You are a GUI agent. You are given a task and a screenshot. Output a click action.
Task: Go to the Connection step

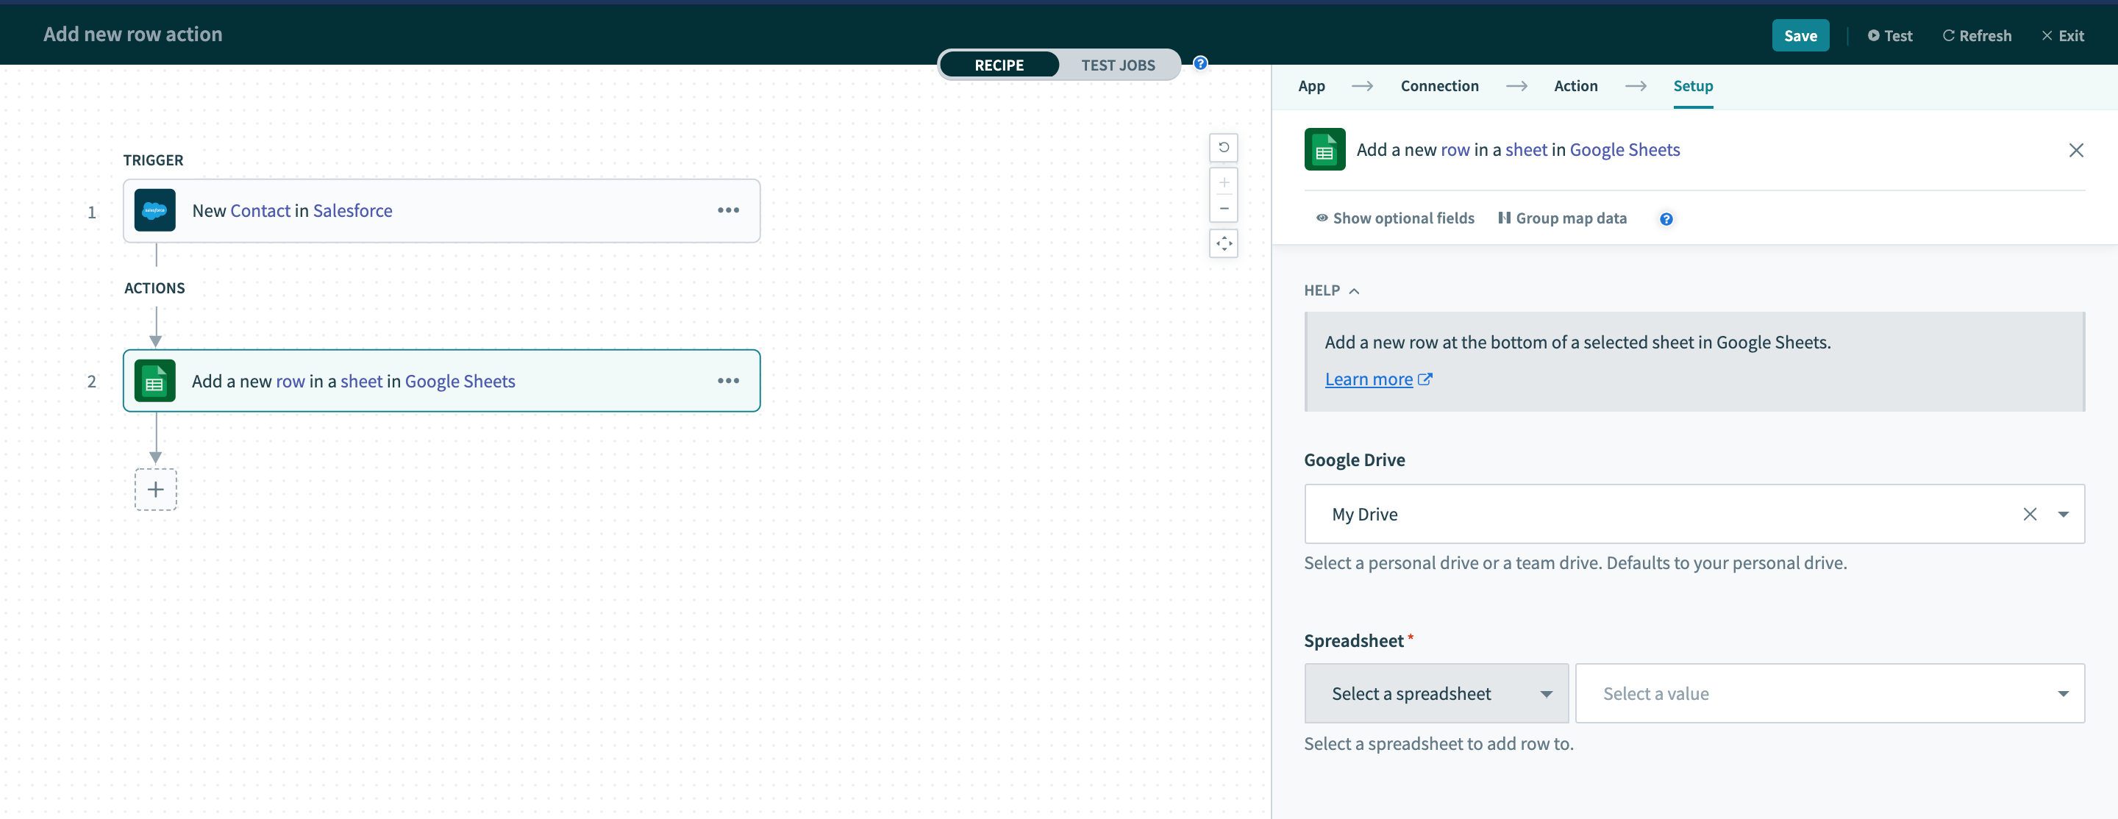coord(1439,85)
